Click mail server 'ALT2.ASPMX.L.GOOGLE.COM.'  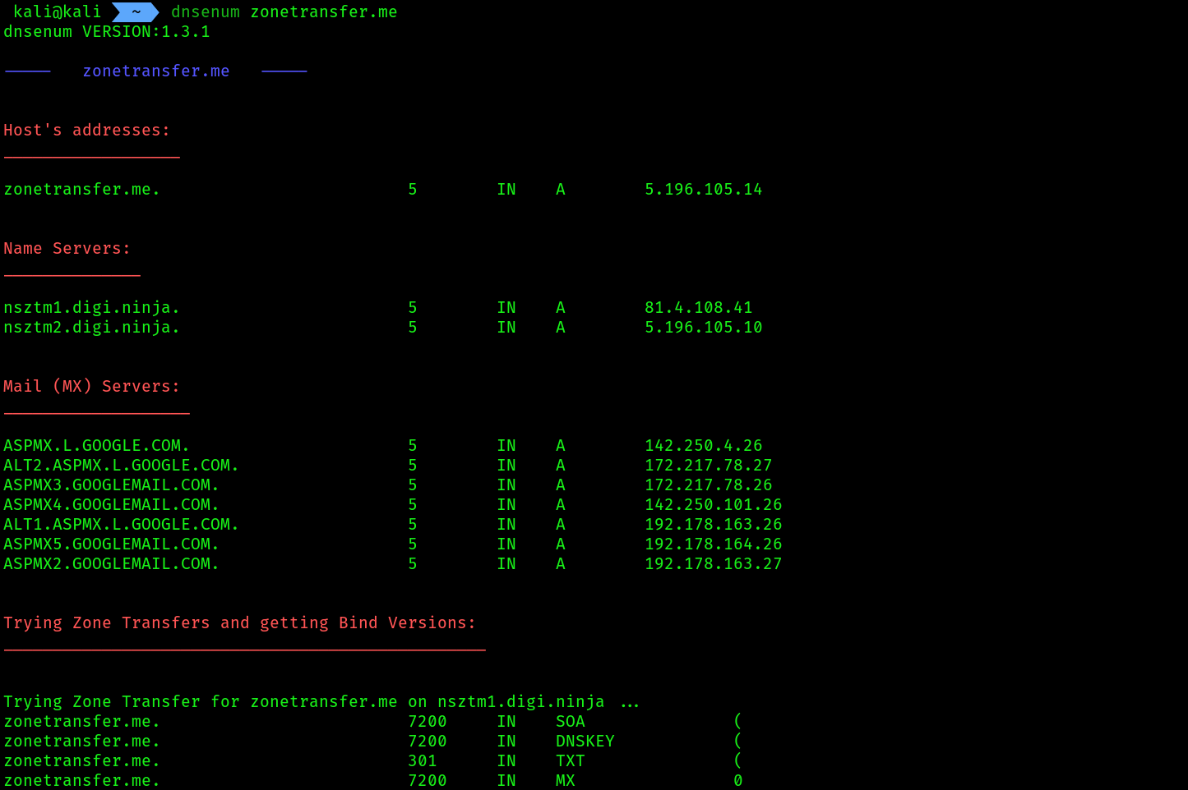(121, 466)
